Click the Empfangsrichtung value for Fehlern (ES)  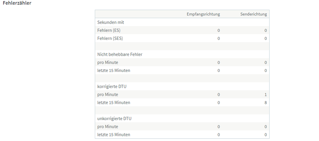click(218, 31)
